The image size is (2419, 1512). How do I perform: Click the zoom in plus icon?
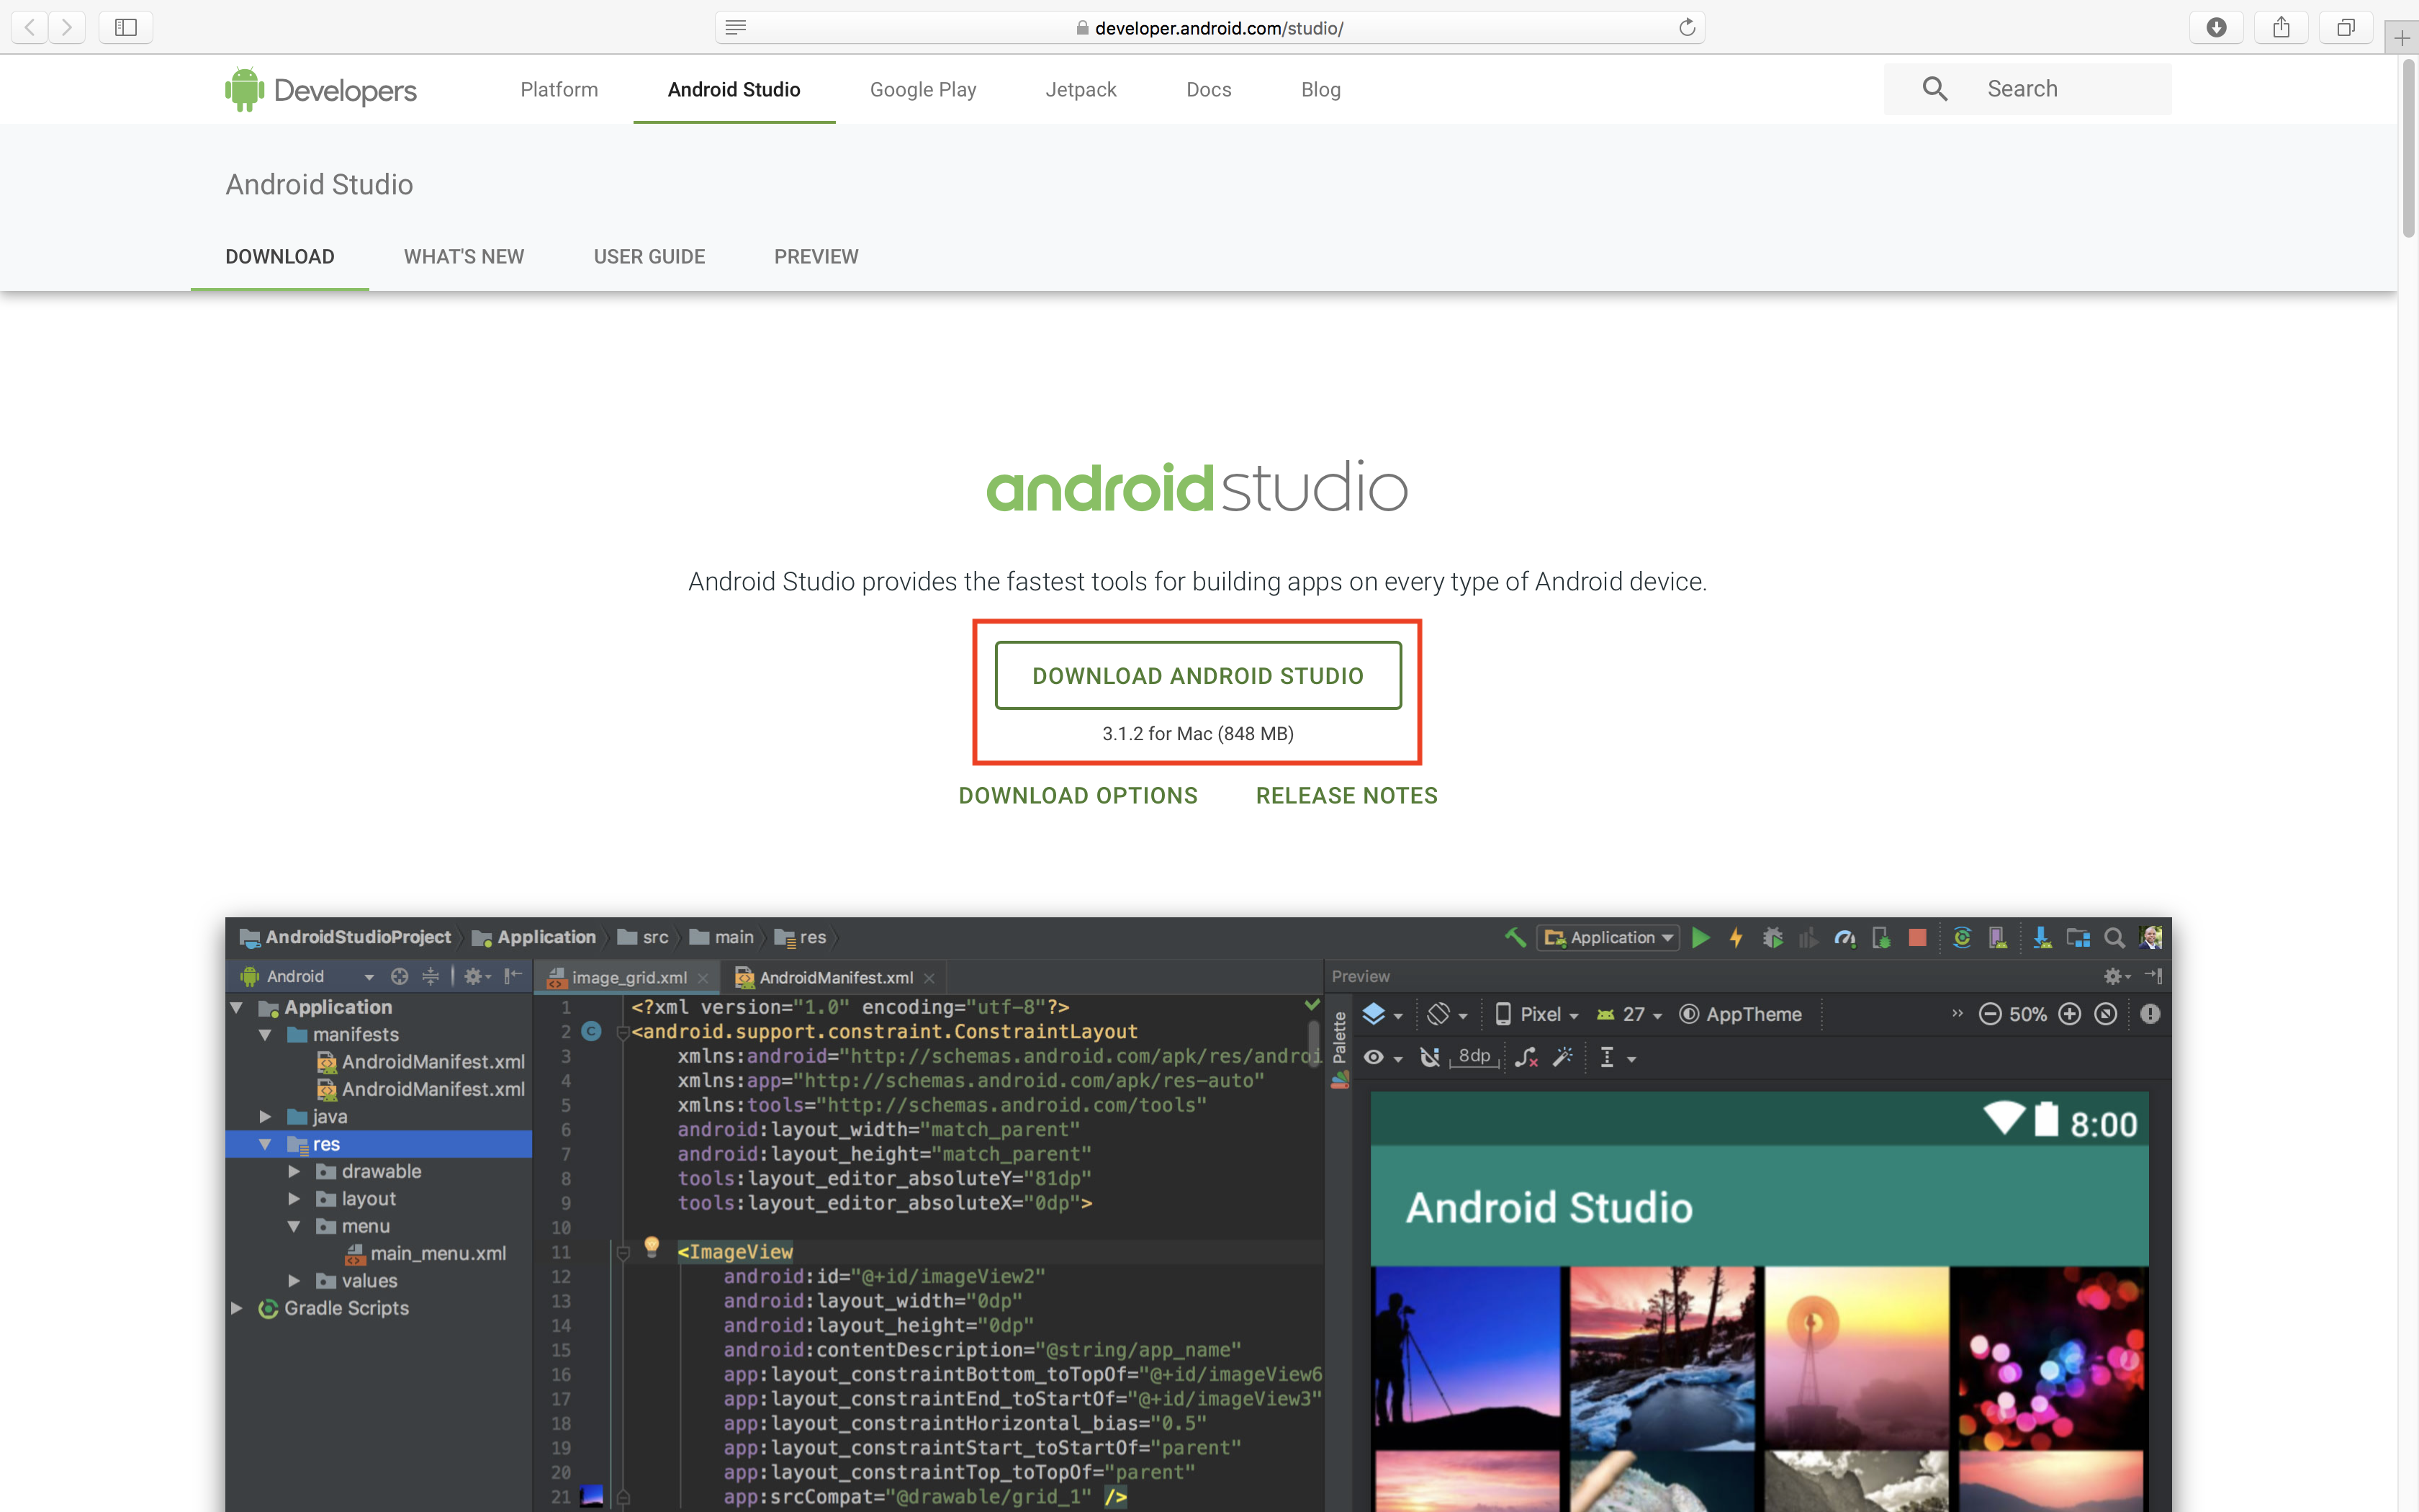2069,1014
